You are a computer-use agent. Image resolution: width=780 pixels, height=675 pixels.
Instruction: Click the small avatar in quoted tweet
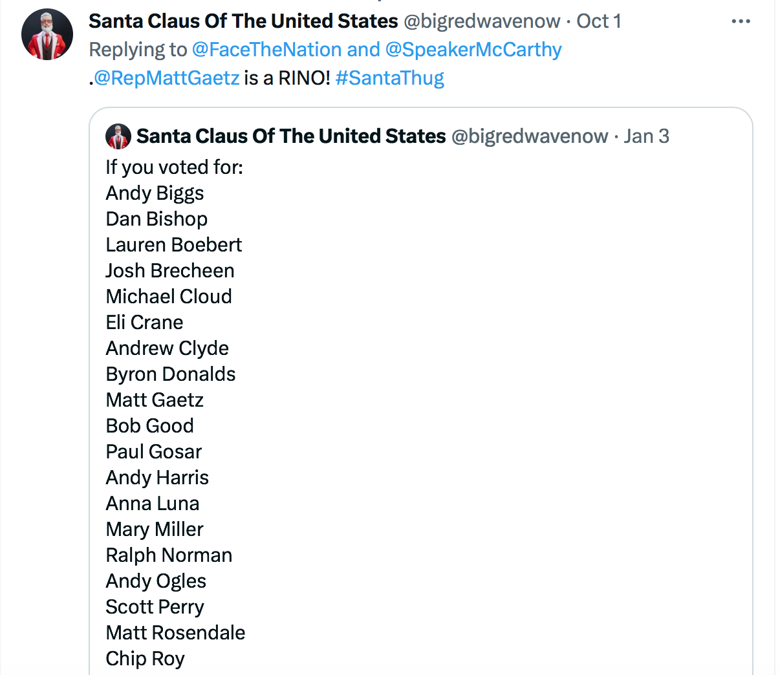(x=118, y=136)
